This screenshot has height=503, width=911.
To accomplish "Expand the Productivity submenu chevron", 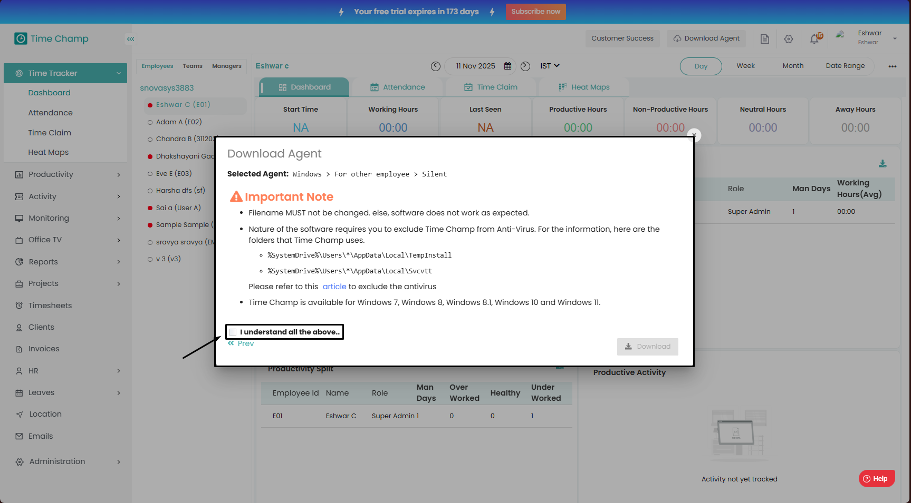I will [119, 175].
